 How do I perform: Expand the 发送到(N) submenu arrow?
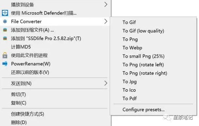tap(106, 83)
